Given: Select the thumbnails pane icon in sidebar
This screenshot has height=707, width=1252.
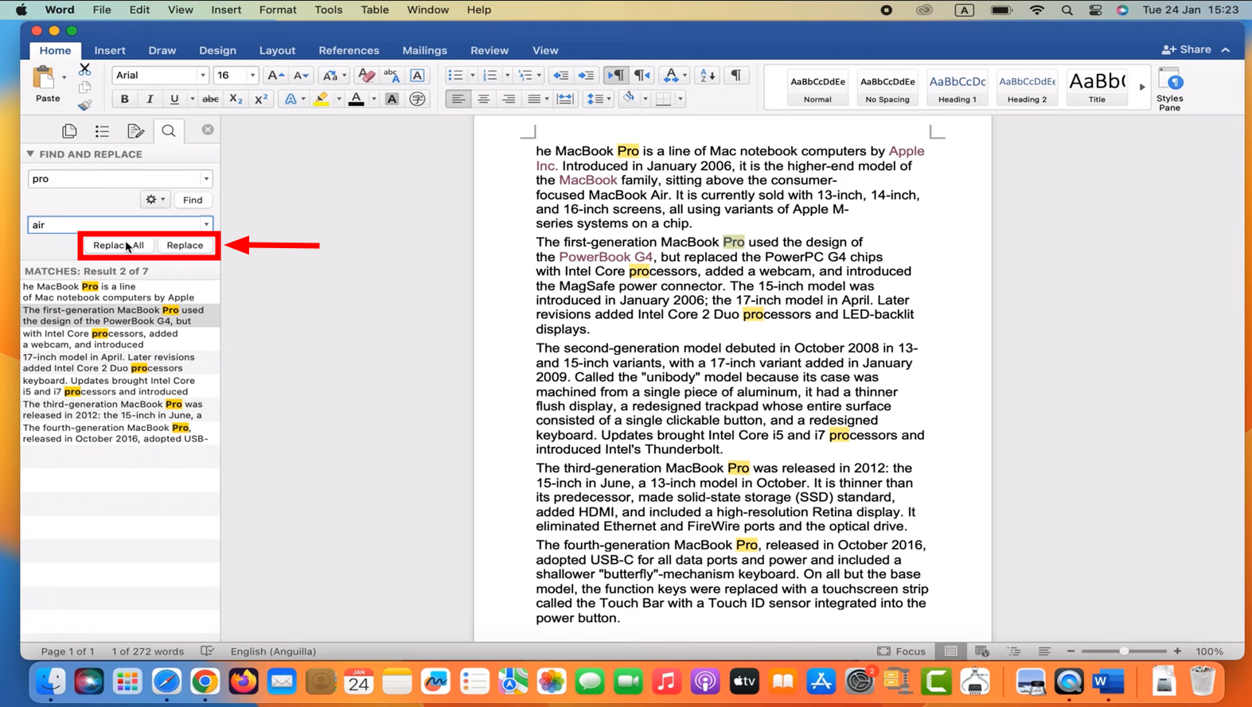Looking at the screenshot, I should click(x=69, y=130).
